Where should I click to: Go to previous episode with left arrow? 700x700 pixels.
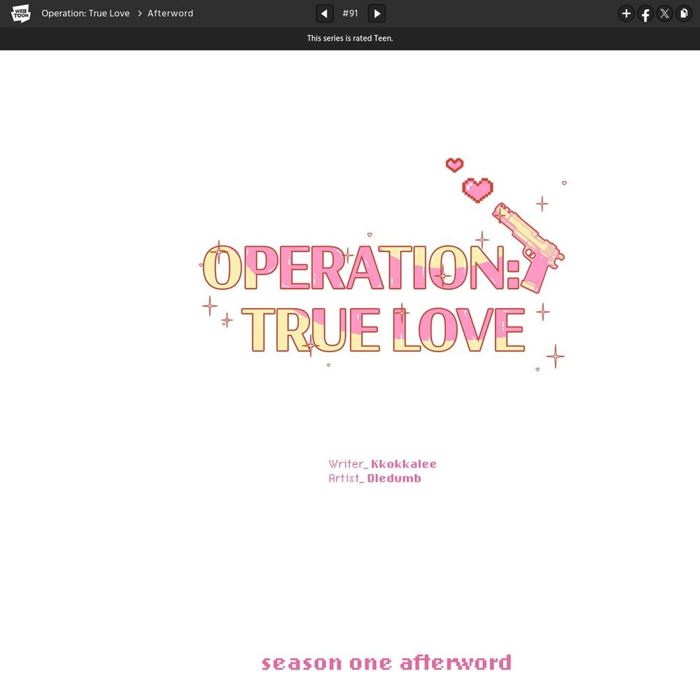pos(324,13)
